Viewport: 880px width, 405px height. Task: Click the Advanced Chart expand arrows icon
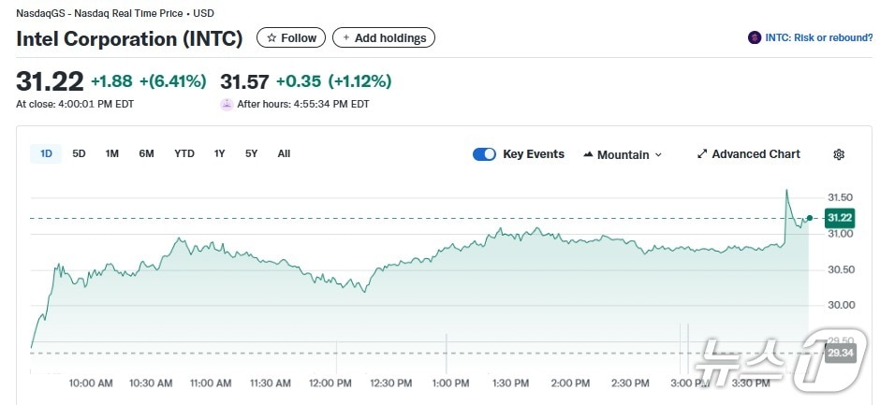(x=702, y=154)
